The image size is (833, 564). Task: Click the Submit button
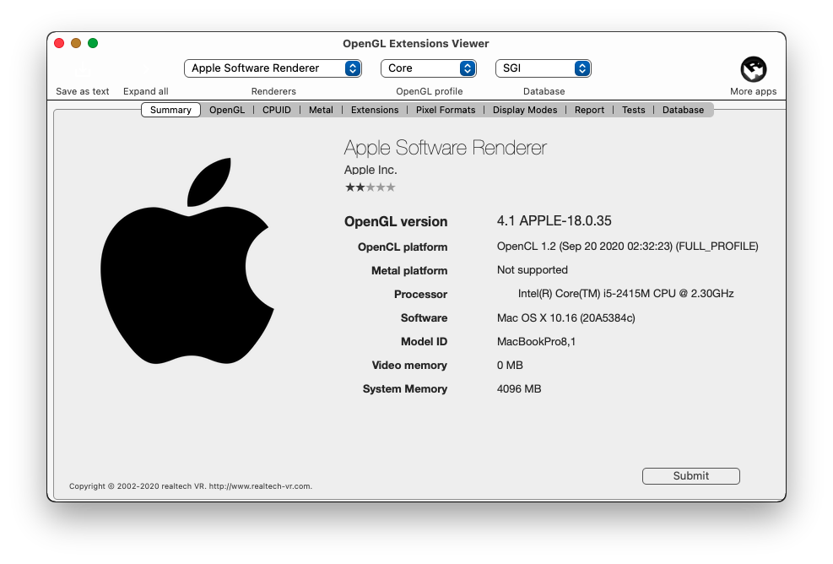[x=690, y=475]
